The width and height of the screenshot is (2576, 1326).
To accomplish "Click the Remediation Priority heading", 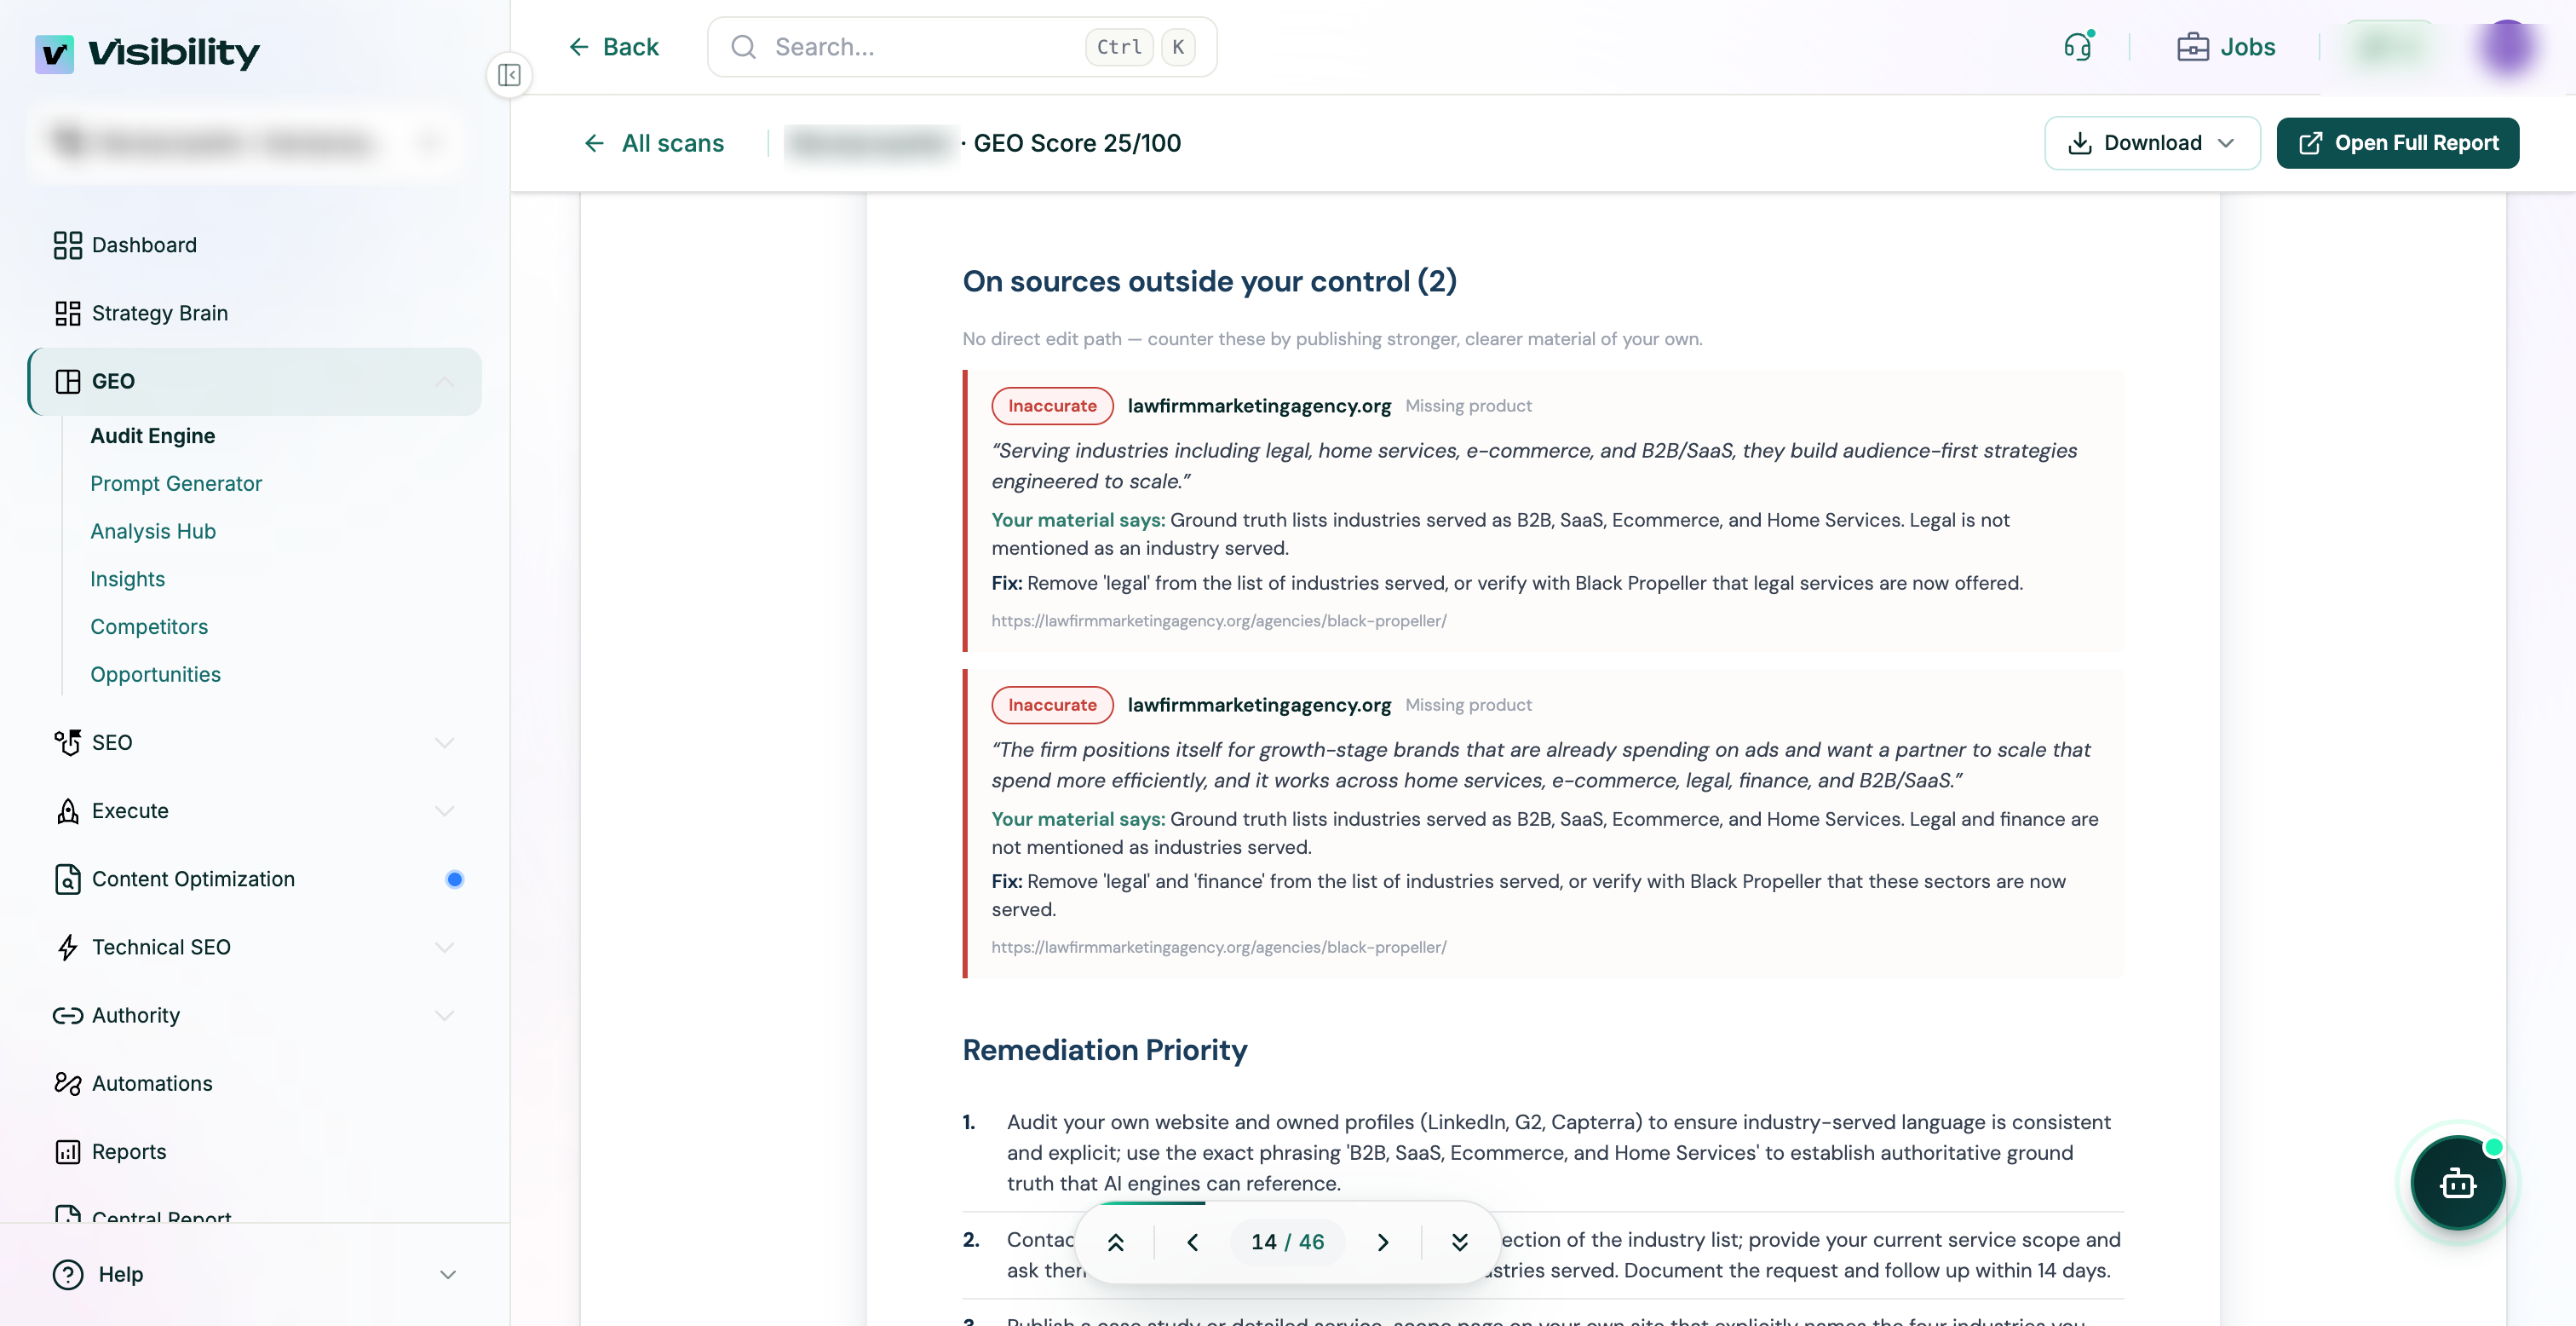I will 1104,1050.
